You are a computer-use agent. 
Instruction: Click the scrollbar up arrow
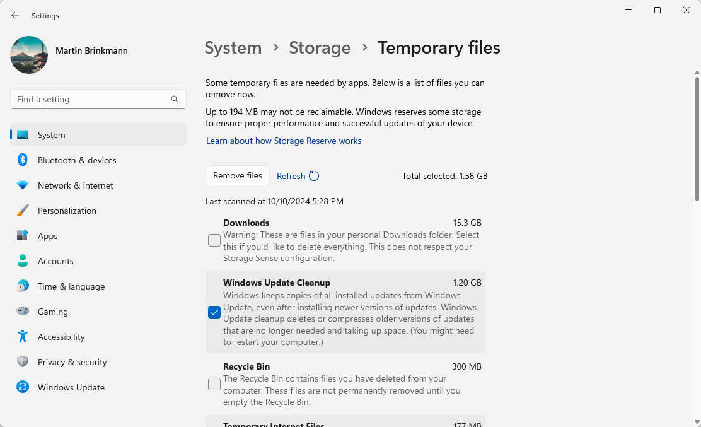pos(697,73)
